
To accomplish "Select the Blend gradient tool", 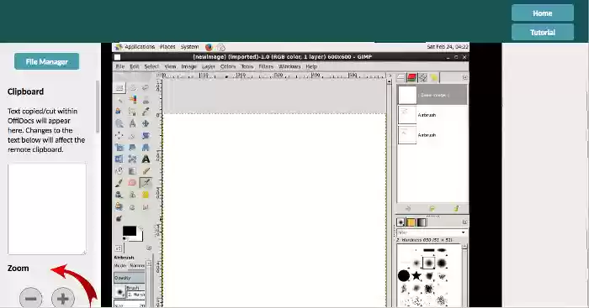I will pyautogui.click(x=132, y=171).
